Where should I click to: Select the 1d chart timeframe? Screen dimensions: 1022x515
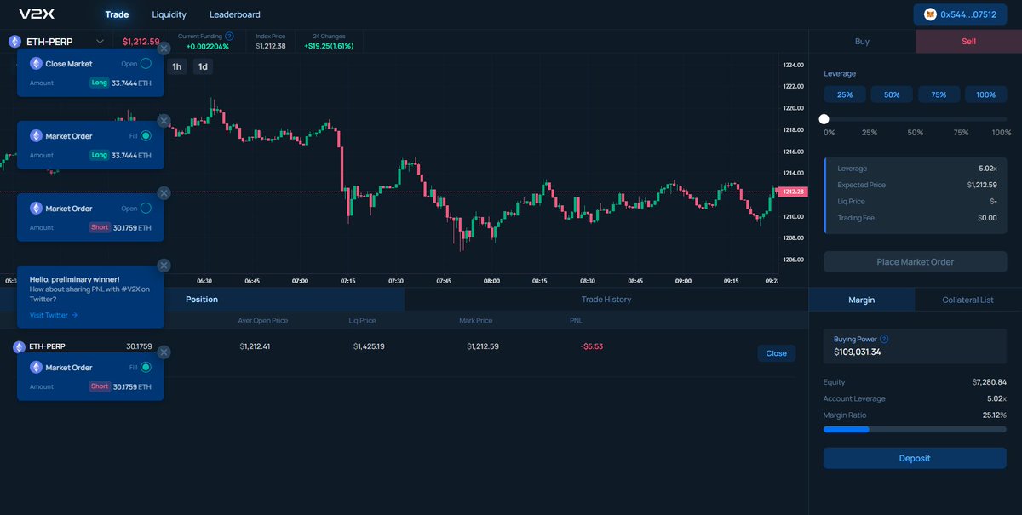click(203, 66)
